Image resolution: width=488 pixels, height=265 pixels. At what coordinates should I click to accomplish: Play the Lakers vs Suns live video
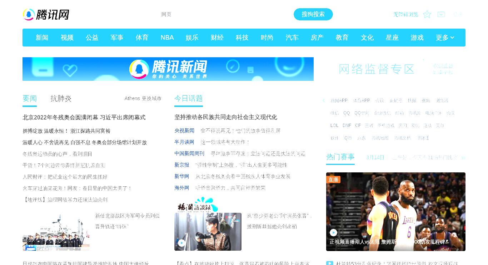pos(333,232)
